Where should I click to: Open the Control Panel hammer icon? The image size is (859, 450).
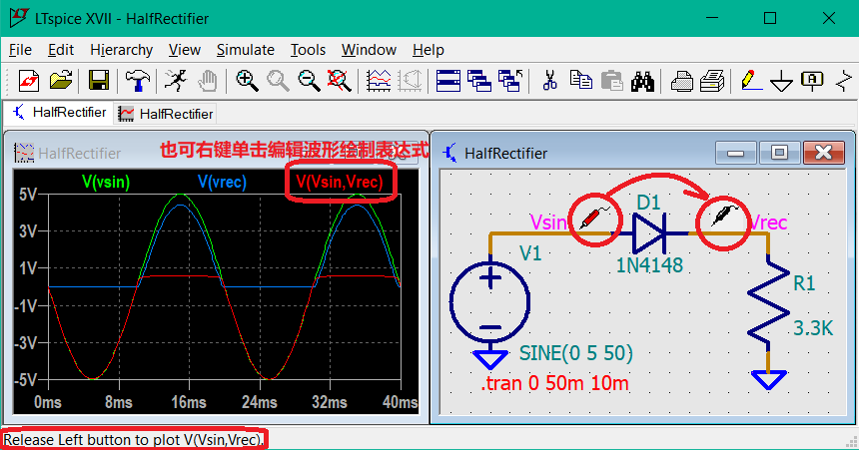pyautogui.click(x=136, y=81)
